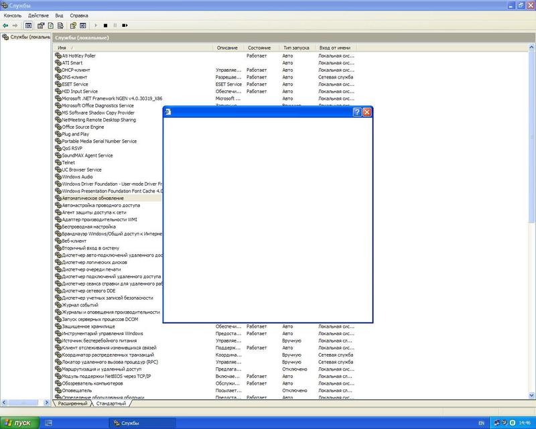The image size is (536, 429).
Task: Switch to the Расширенный tab
Action: 72,404
